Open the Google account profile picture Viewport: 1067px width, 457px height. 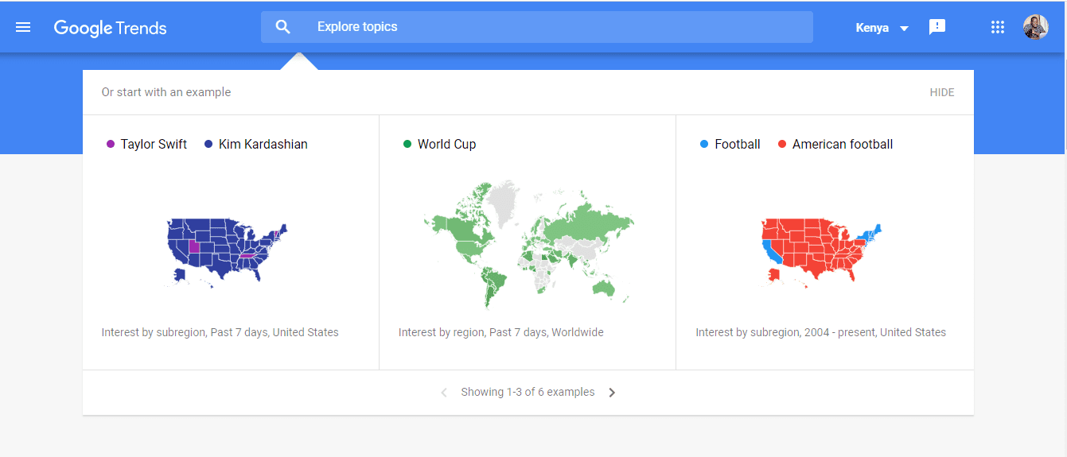click(x=1035, y=27)
